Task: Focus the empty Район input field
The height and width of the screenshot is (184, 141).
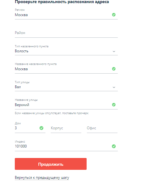Action: click(66, 33)
